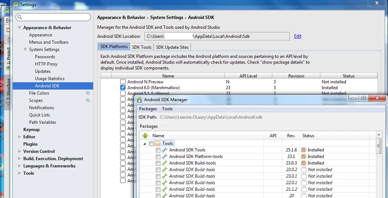Check the Android 5.1 (Lollipop) checkbox

(x=123, y=93)
